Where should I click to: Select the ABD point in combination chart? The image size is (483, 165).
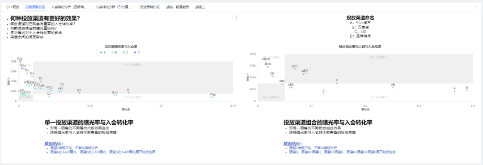[x=294, y=69]
